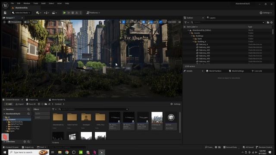Open the Window menu

(27, 3)
